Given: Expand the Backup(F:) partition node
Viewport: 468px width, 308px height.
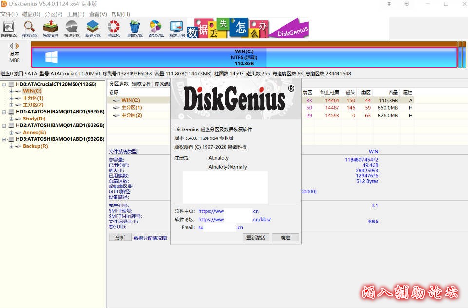Looking at the screenshot, I should (11, 146).
